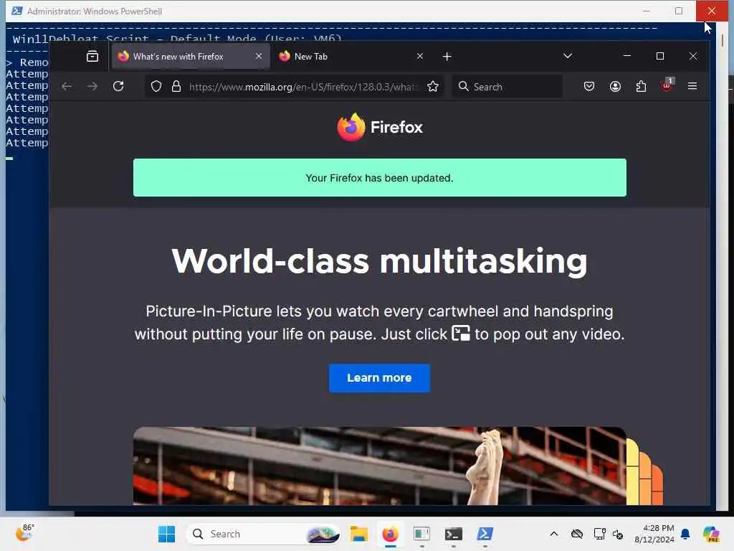Focus the Firefox toolbar Search box
Screen dimensions: 734x551
point(507,87)
